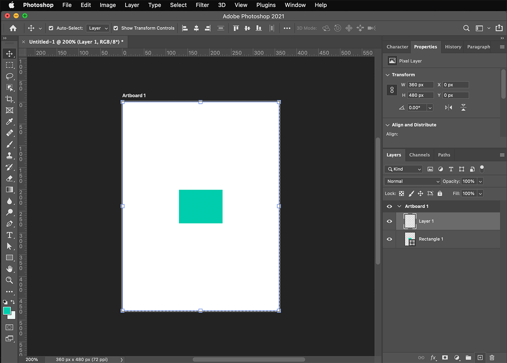The height and width of the screenshot is (363, 507).
Task: Select the Zoom tool
Action: (10, 280)
